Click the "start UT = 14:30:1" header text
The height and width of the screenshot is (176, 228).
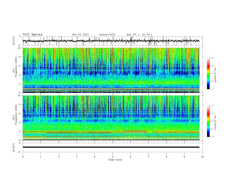[x=139, y=35]
